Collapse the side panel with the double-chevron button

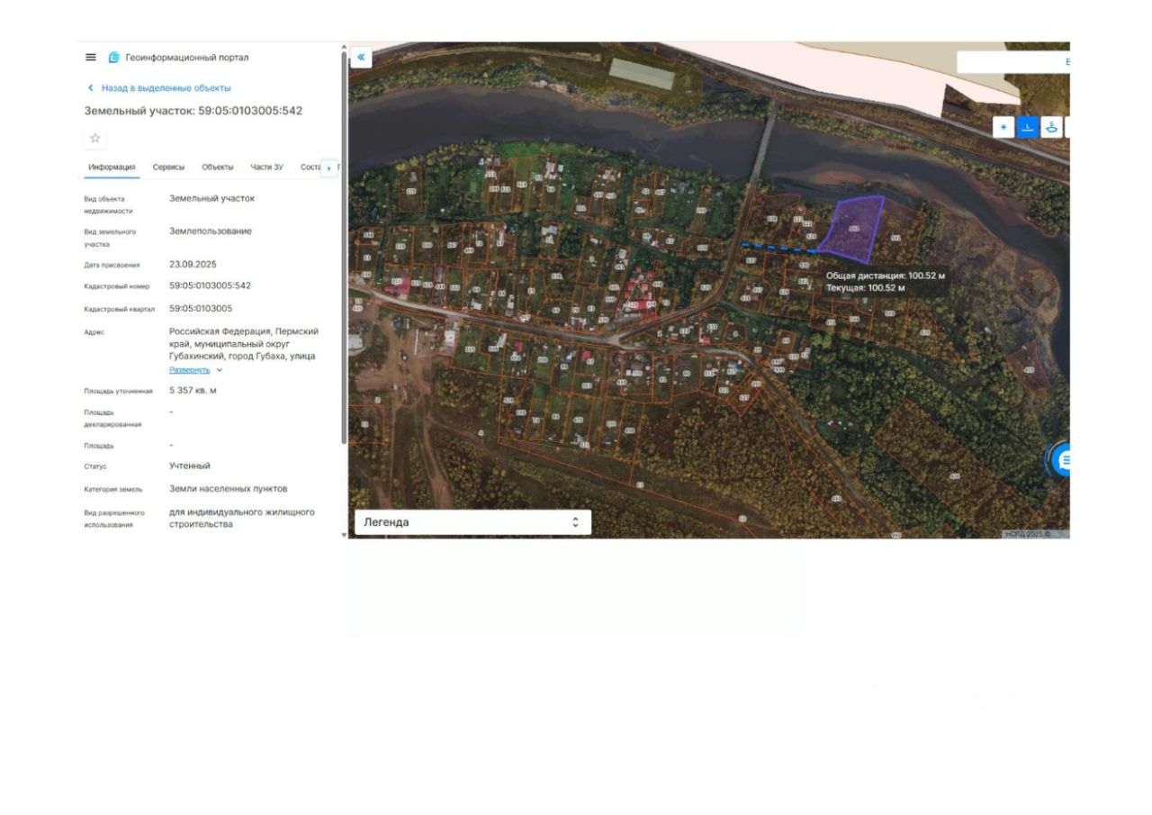(x=360, y=58)
